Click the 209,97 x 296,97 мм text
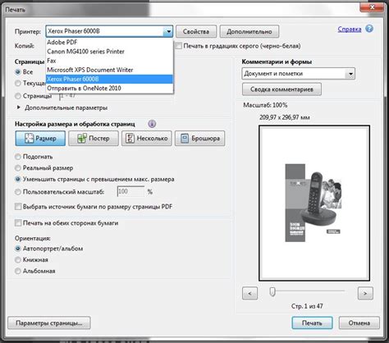389x343 pixels. tap(285, 117)
